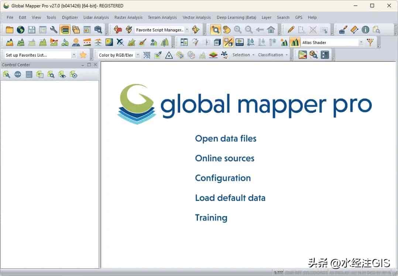The image size is (398, 276).
Task: Click remove layer X icon in Control Center
Action: point(73,74)
